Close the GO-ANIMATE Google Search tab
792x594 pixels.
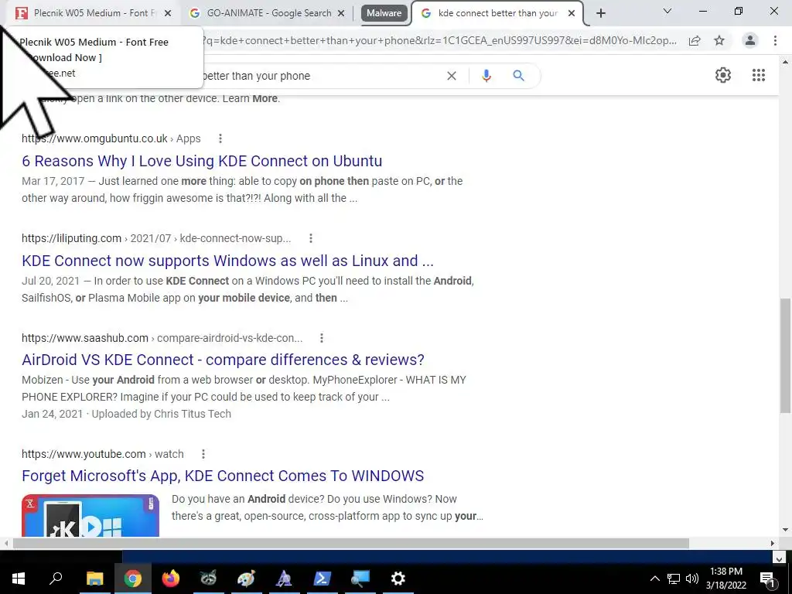(341, 14)
